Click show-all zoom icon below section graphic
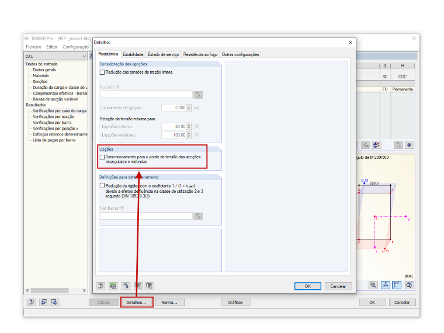Viewport: 444px width, 333px height. click(x=409, y=285)
